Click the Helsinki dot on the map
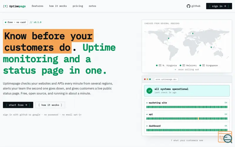 click(x=193, y=33)
